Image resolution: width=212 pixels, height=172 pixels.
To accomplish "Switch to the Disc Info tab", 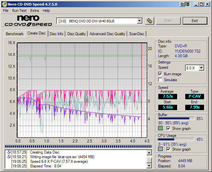I will click(57, 34).
